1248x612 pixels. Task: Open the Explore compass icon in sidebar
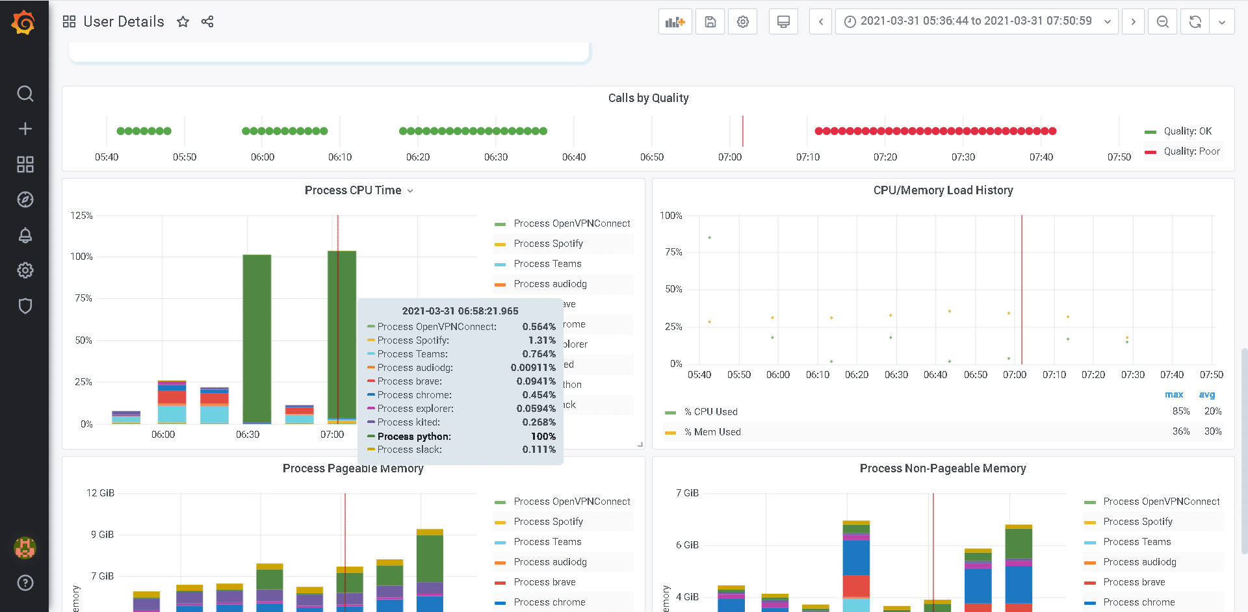[x=25, y=199]
